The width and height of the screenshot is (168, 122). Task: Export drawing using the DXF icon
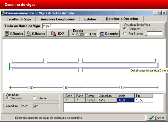click(58, 34)
